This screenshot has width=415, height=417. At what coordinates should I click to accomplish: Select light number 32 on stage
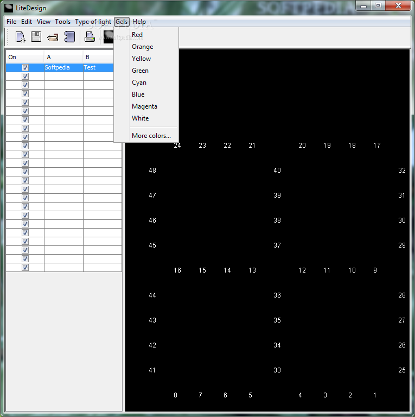coord(402,170)
